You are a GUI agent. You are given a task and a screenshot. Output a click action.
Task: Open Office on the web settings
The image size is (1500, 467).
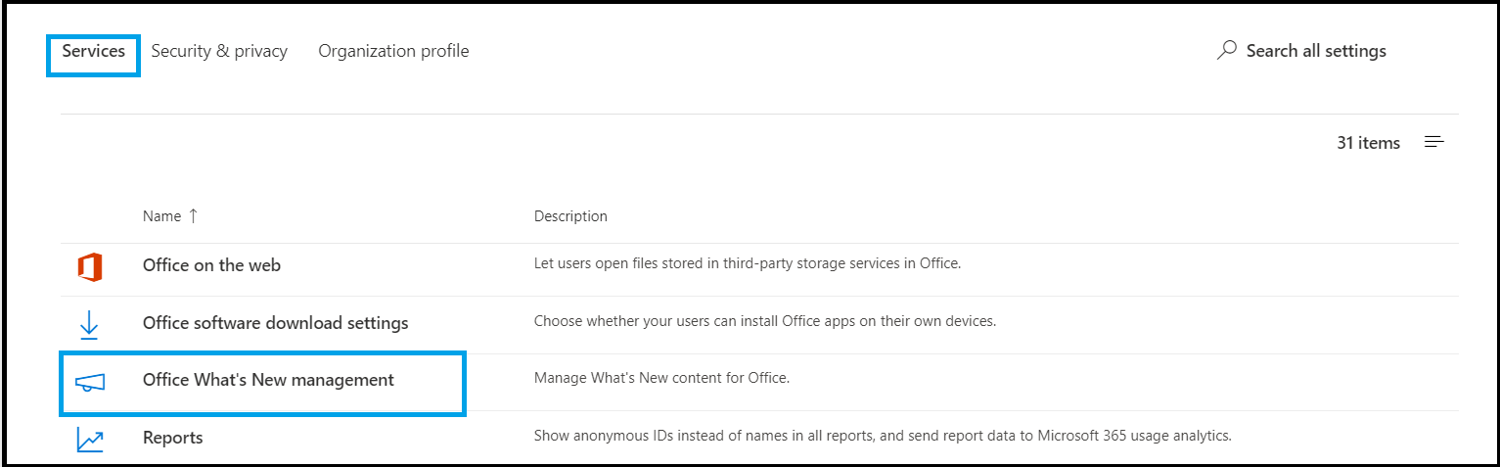(211, 265)
